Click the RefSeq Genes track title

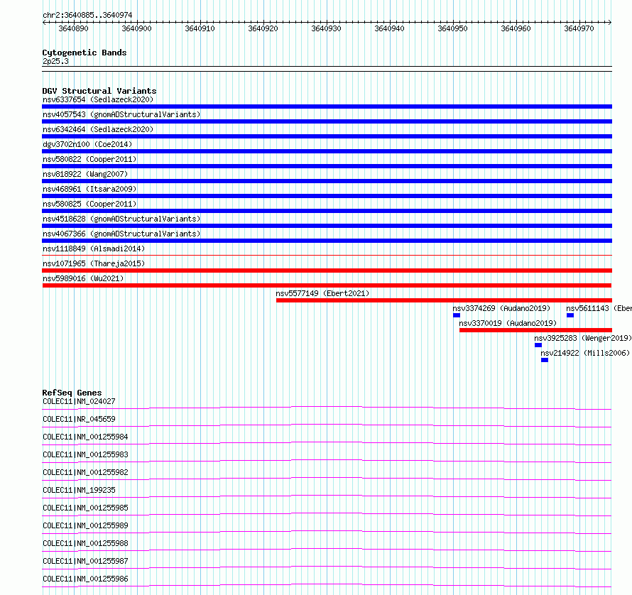coord(72,393)
